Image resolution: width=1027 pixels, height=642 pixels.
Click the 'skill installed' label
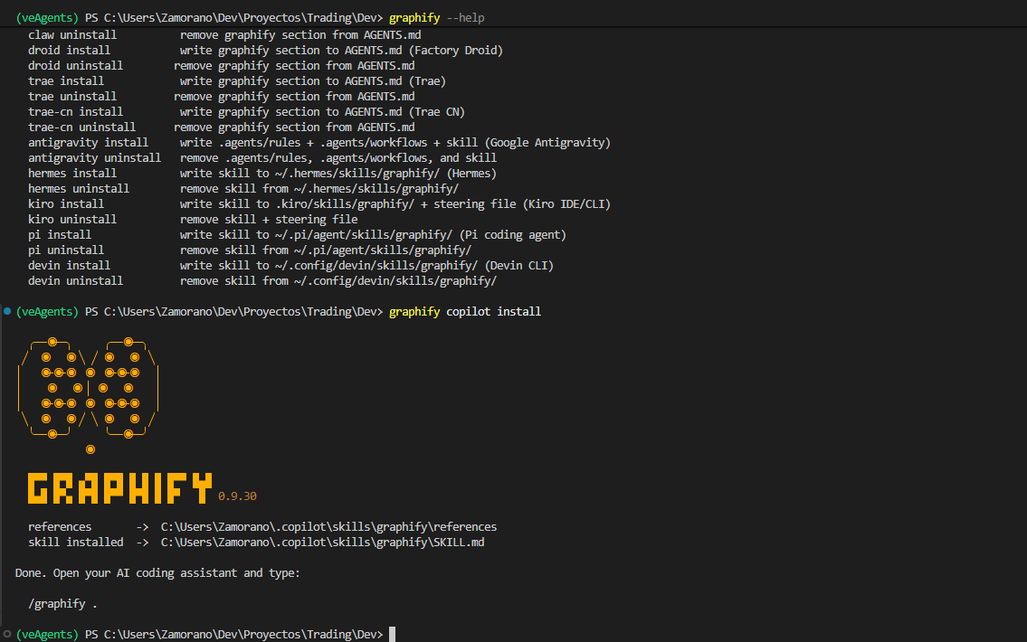(75, 542)
